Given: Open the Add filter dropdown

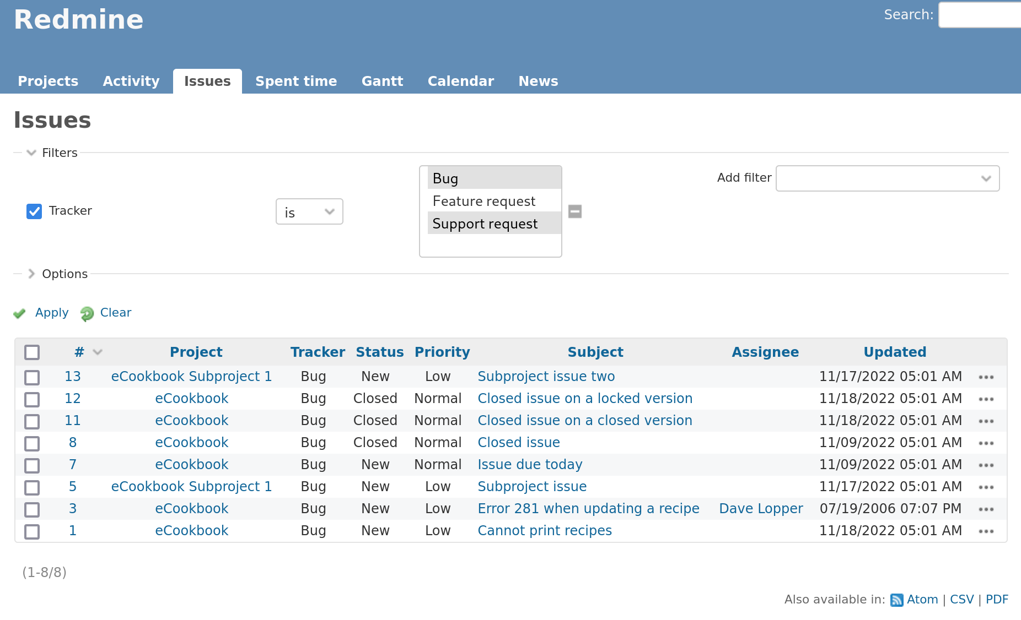Looking at the screenshot, I should click(x=888, y=178).
